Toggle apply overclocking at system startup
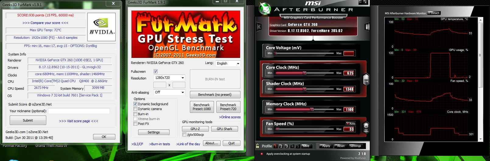Viewport: 490px width, 161px height. click(x=261, y=154)
